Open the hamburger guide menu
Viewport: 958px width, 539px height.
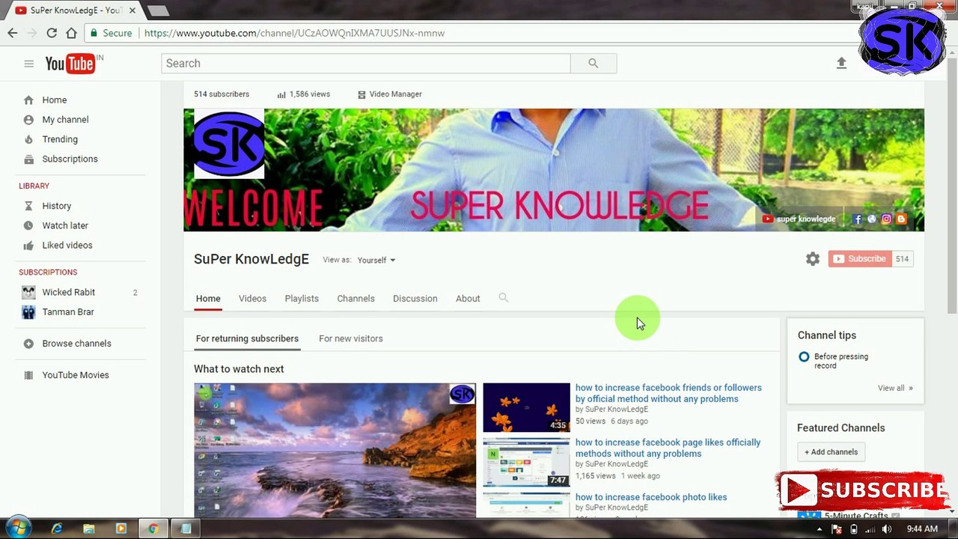click(28, 64)
